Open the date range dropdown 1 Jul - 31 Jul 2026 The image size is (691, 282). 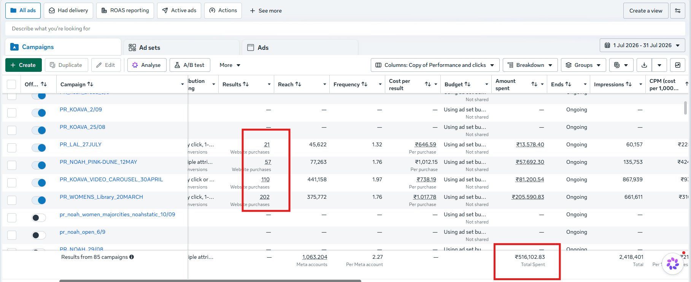coord(642,45)
